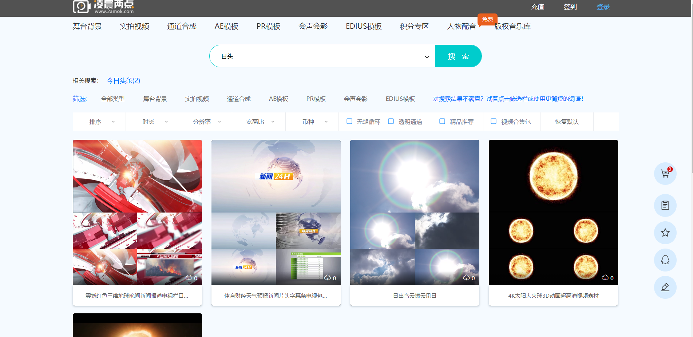This screenshot has width=693, height=337.
Task: Click the 今日头条(2) related search link
Action: (x=123, y=80)
